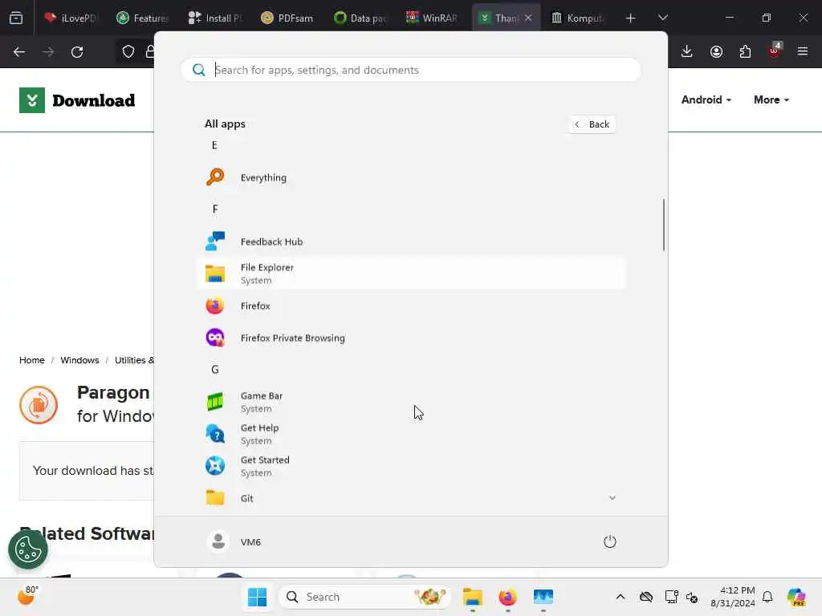The image size is (822, 616).
Task: Click the Paragon software icon
Action: pos(39,404)
